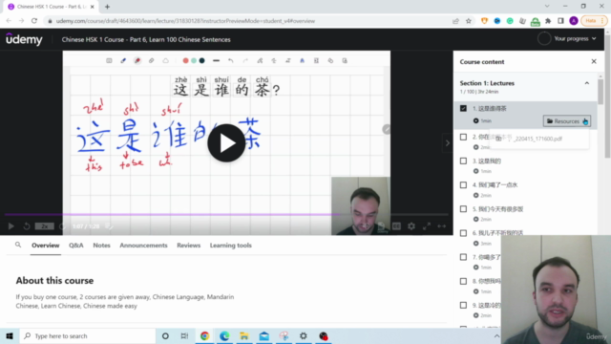Change the 2x playback speed setting
Screen dimensions: 611x344
pos(45,226)
